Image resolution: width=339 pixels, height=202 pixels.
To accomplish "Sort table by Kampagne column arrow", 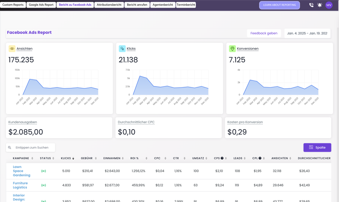I will (32, 158).
